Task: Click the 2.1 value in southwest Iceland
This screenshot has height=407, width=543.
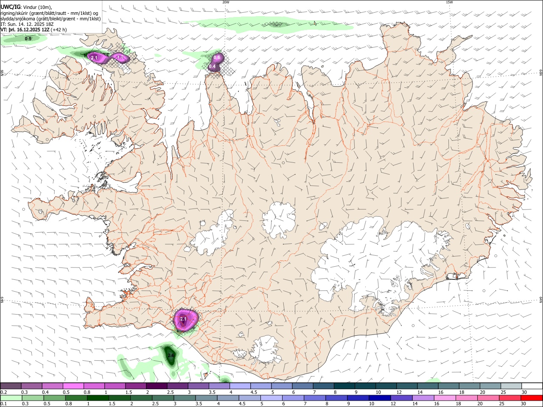Action: pyautogui.click(x=183, y=319)
